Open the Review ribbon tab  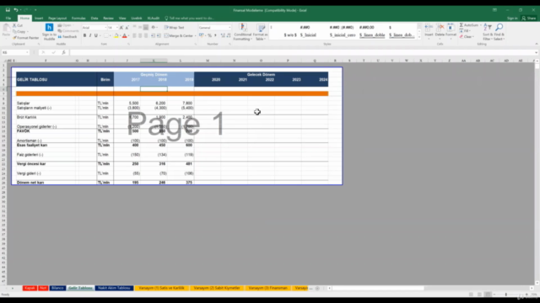[108, 19]
